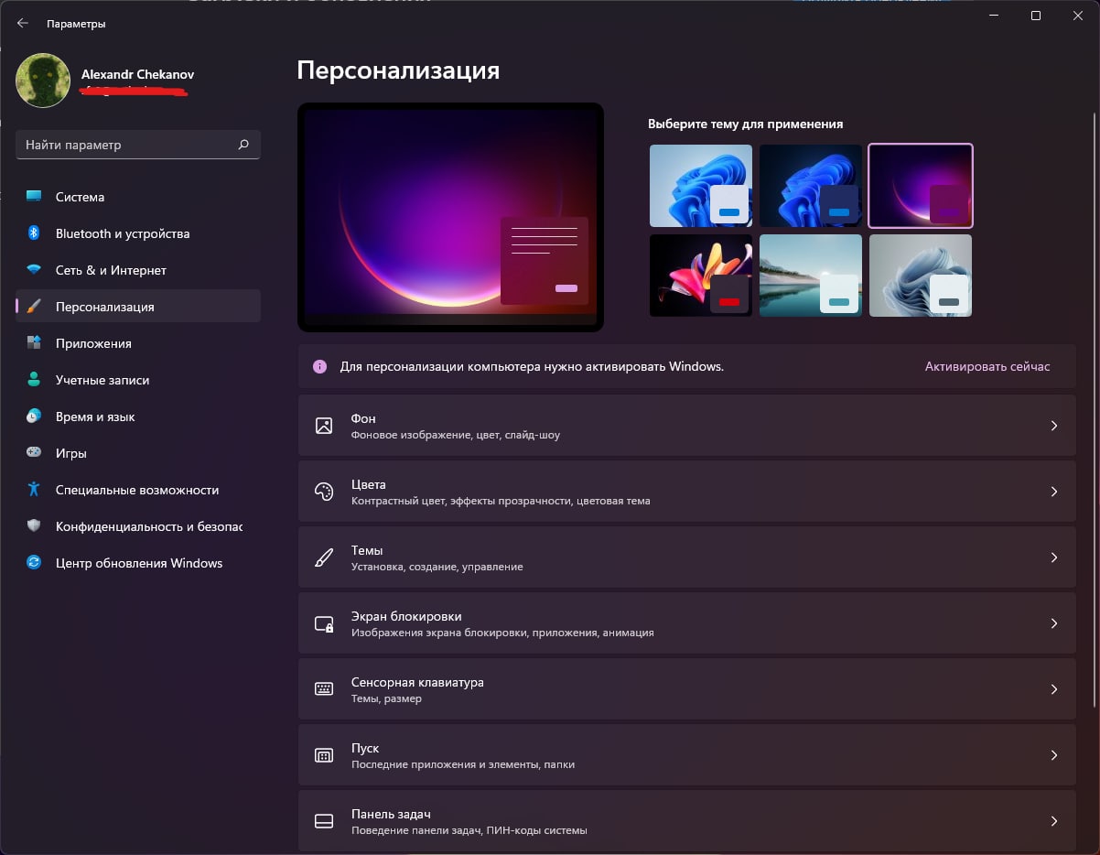This screenshot has width=1100, height=855.
Task: Select Игры in sidebar
Action: (138, 453)
